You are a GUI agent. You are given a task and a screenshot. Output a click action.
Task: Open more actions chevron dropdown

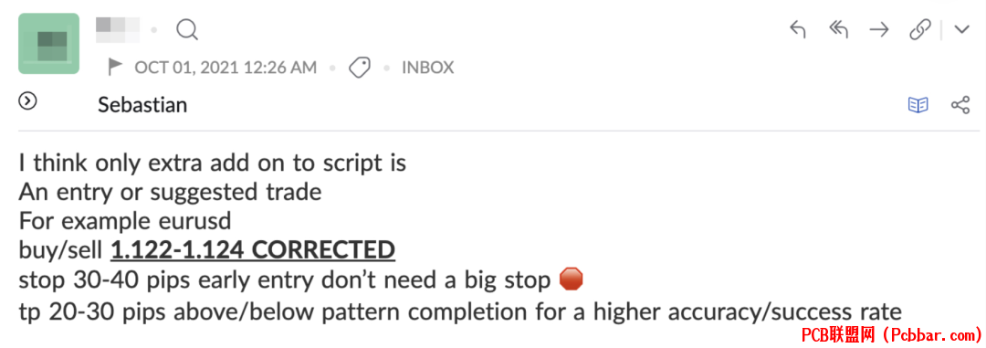[961, 29]
